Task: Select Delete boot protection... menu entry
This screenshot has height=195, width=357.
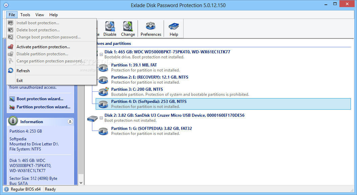Action: [51, 30]
